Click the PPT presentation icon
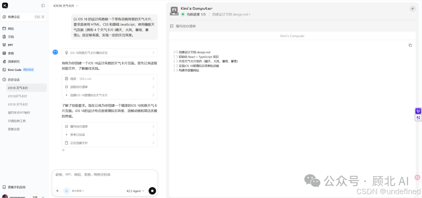The image size is (422, 198). 4,45
